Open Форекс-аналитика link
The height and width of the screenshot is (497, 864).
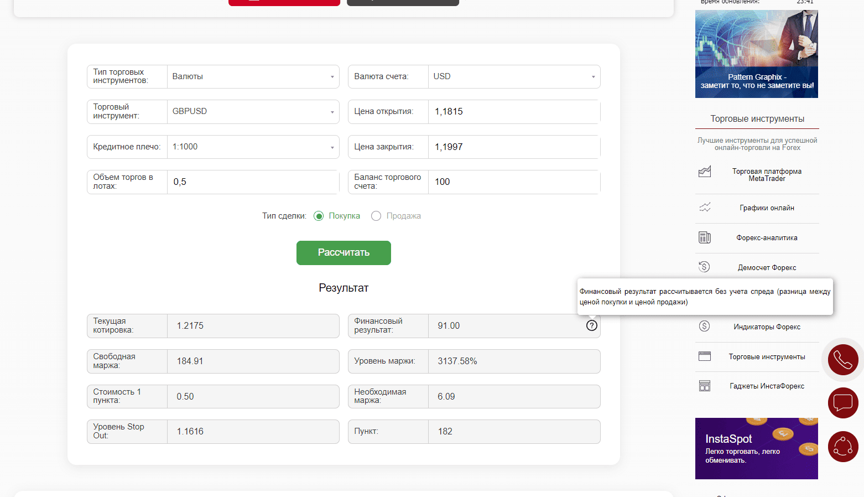(x=767, y=238)
